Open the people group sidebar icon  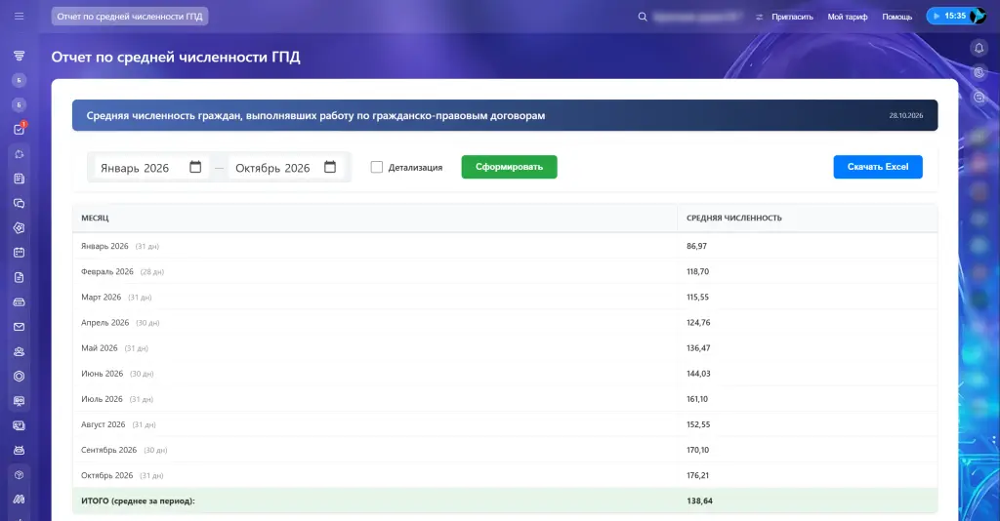(20, 351)
